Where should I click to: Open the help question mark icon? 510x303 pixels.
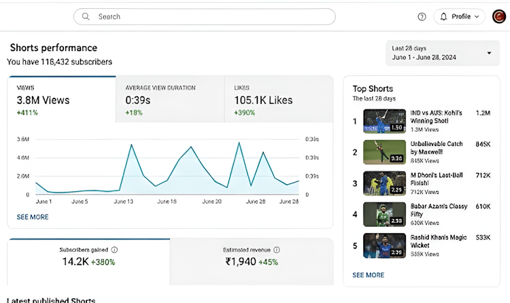(422, 16)
